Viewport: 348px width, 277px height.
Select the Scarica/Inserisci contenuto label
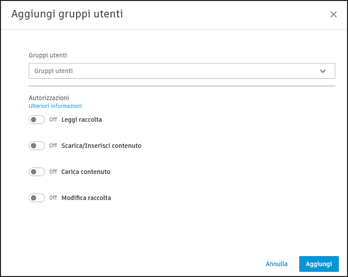pos(101,145)
